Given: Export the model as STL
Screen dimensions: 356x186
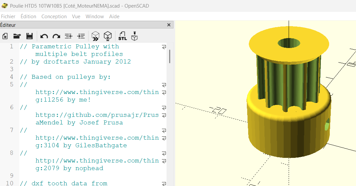Looking at the screenshot, I should [x=123, y=36].
